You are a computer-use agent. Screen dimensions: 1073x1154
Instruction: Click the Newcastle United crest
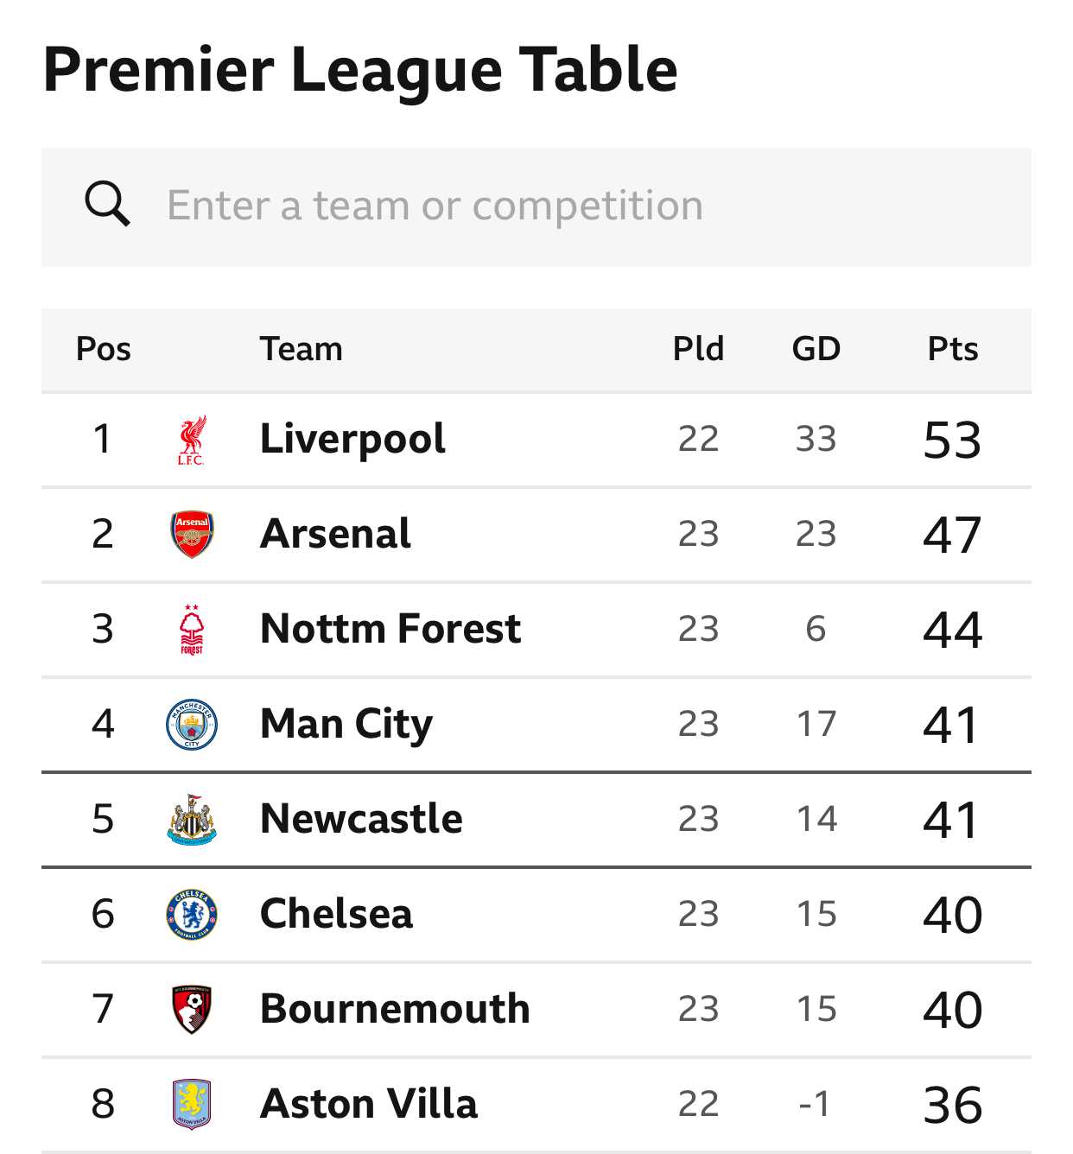tap(192, 819)
